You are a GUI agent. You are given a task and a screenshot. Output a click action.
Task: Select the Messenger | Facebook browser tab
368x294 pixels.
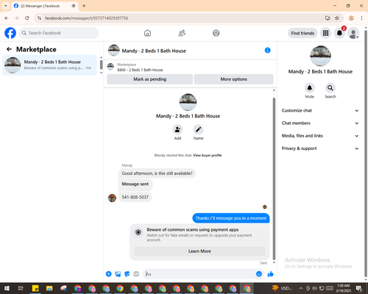pyautogui.click(x=45, y=6)
